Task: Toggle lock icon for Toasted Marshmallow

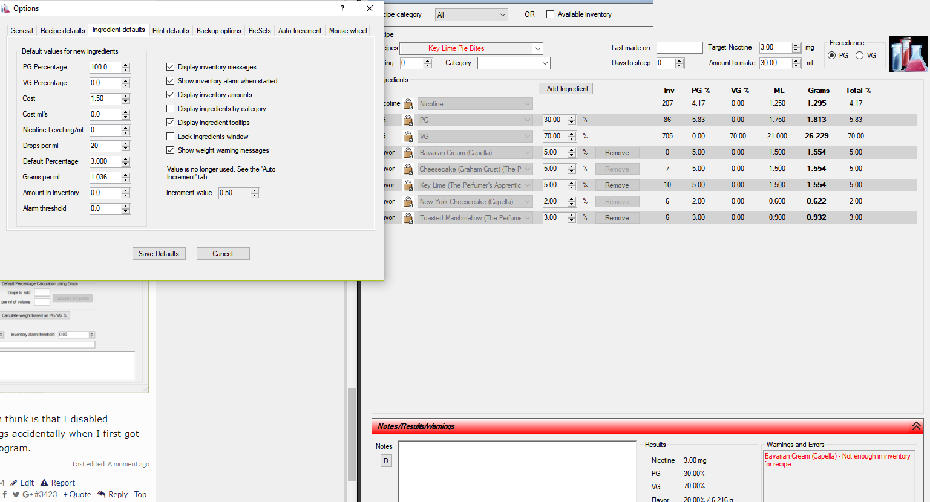Action: (408, 218)
